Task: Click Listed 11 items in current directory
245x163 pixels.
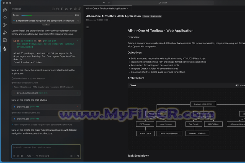Action: (28, 78)
